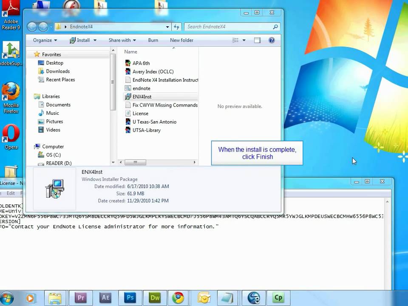This screenshot has width=408, height=306.
Task: Open Install dropdown arrow options
Action: pos(95,40)
